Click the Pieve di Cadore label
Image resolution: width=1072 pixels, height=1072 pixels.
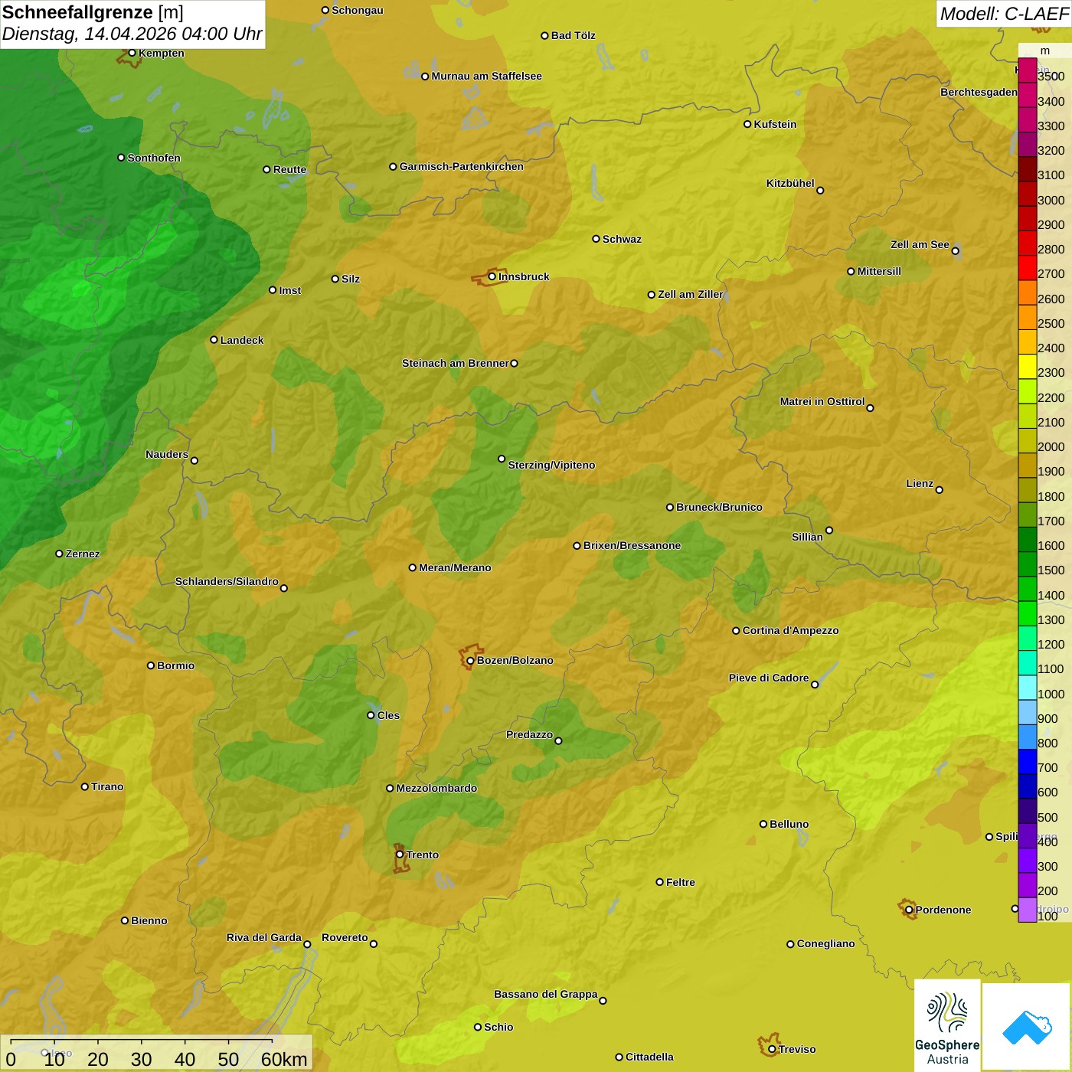769,678
